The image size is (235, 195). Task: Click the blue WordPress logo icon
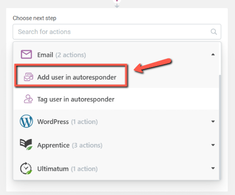click(x=27, y=121)
